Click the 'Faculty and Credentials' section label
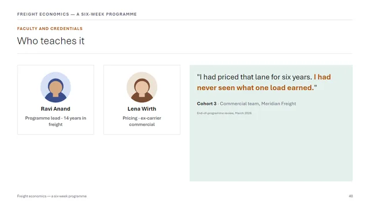 (50, 28)
